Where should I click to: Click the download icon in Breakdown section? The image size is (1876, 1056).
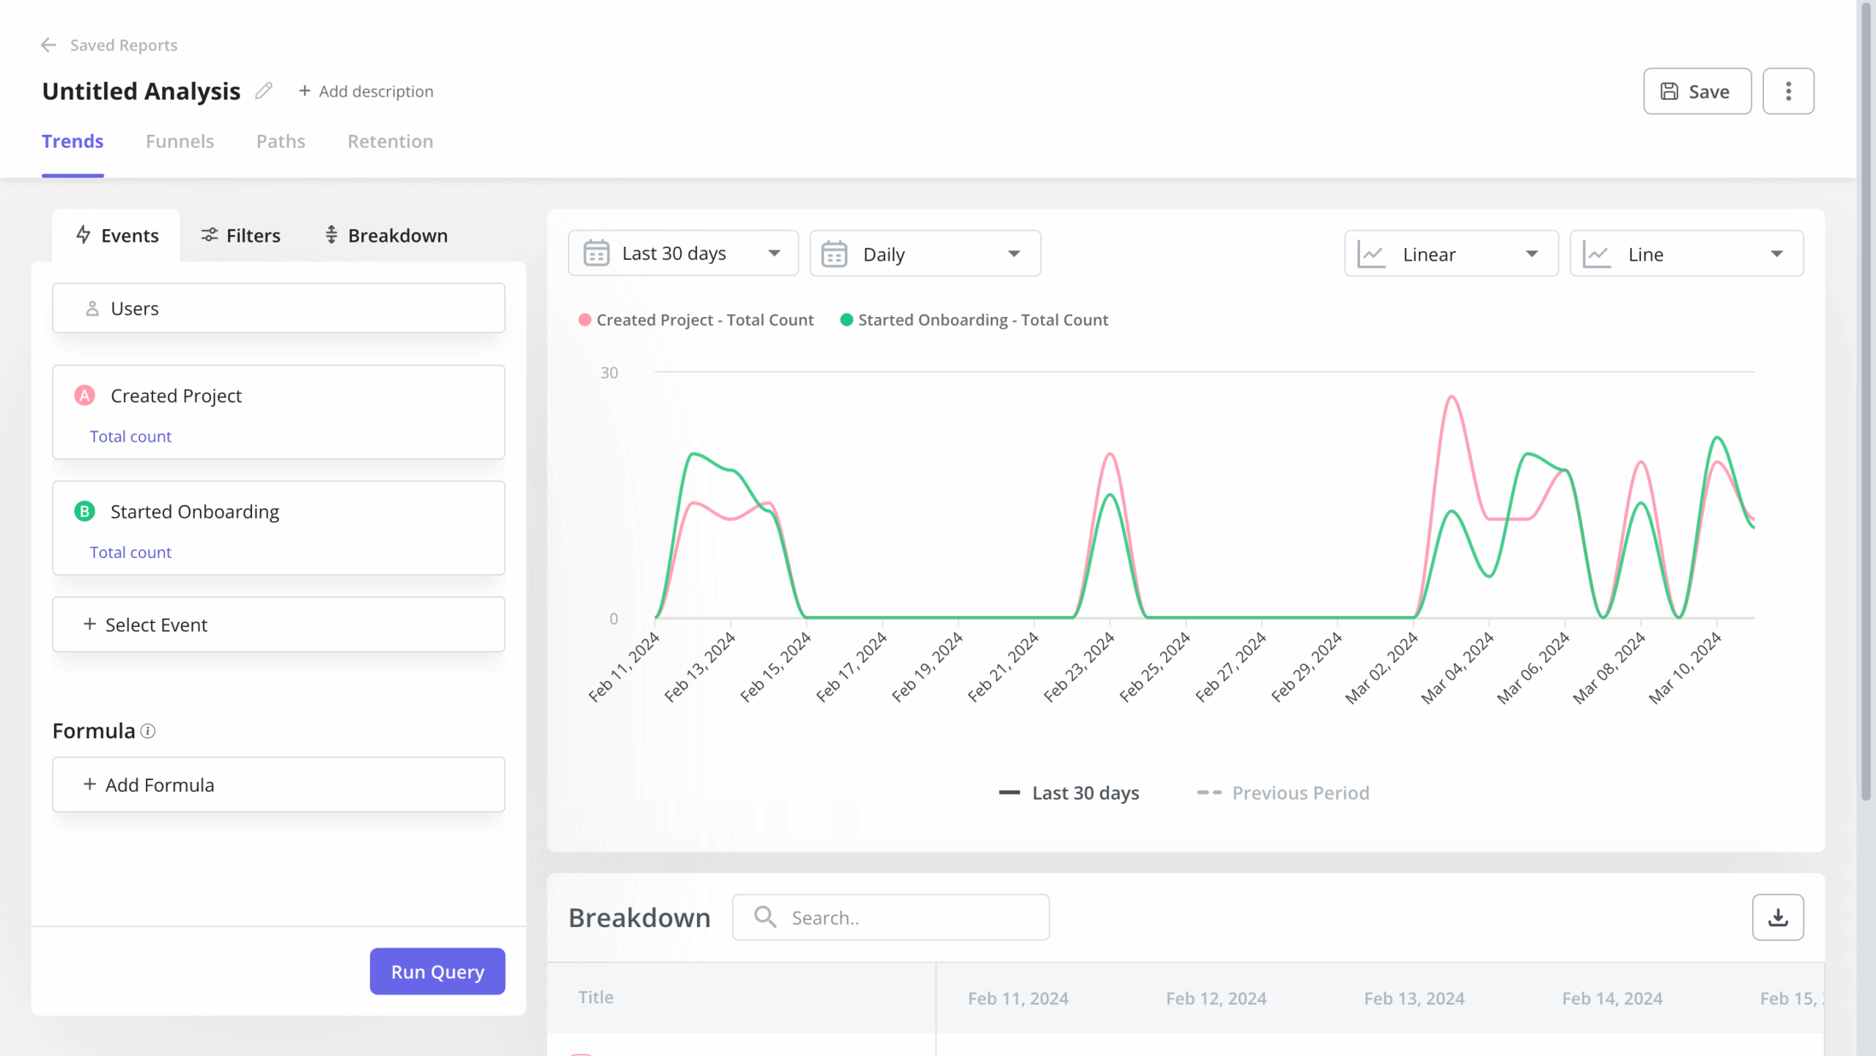(1779, 917)
